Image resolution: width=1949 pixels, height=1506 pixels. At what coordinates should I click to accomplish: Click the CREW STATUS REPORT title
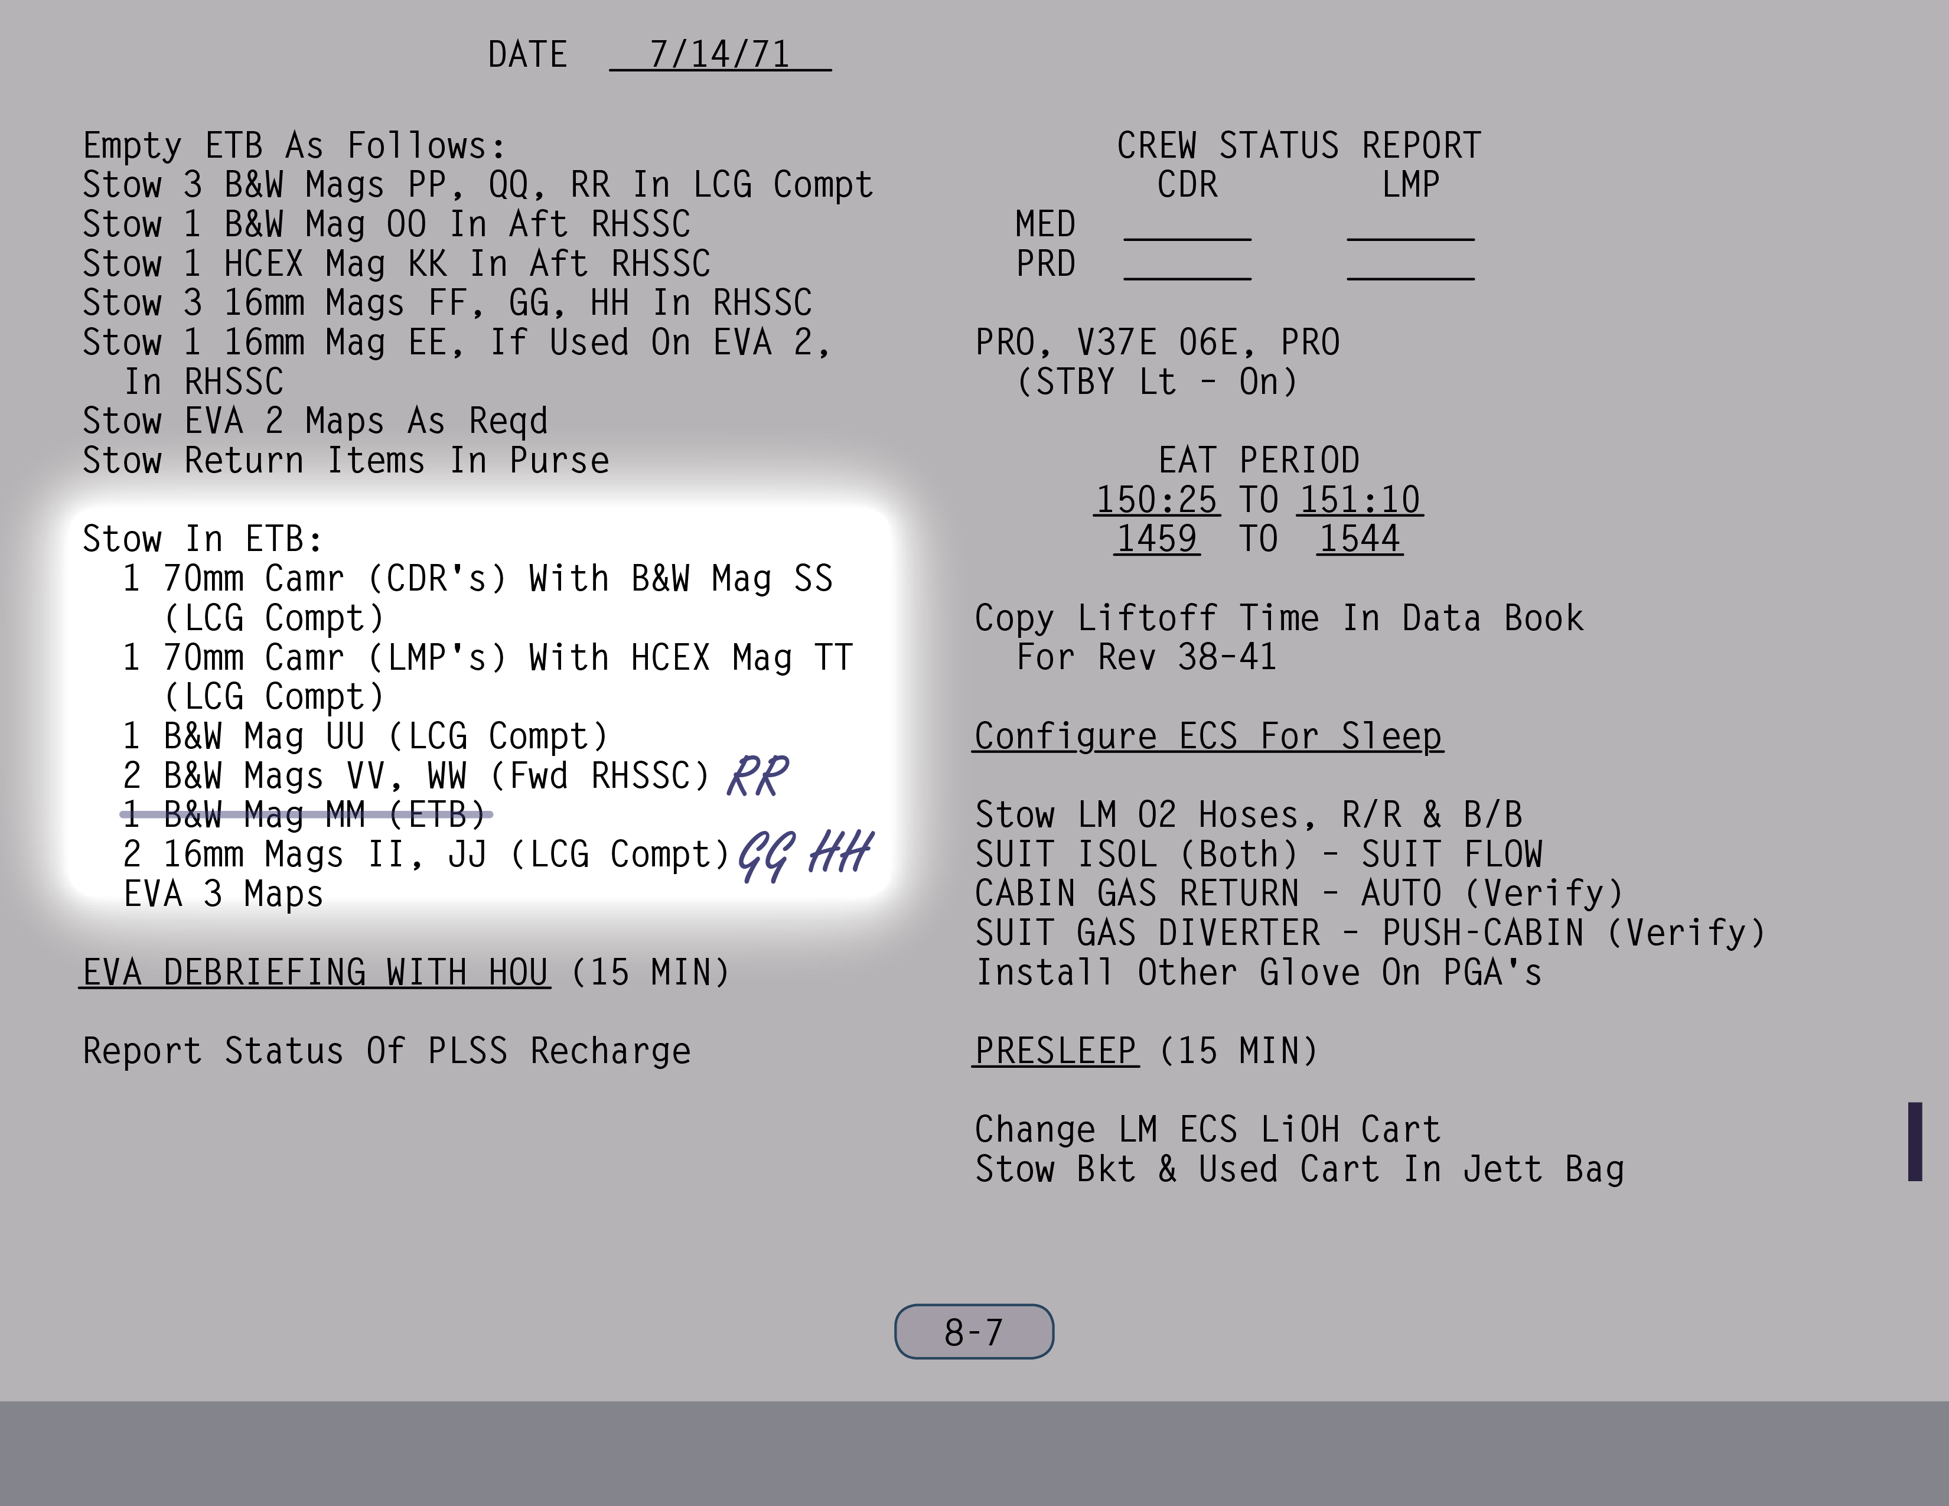coord(1298,145)
